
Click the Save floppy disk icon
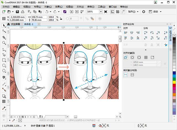[x=17, y=12]
